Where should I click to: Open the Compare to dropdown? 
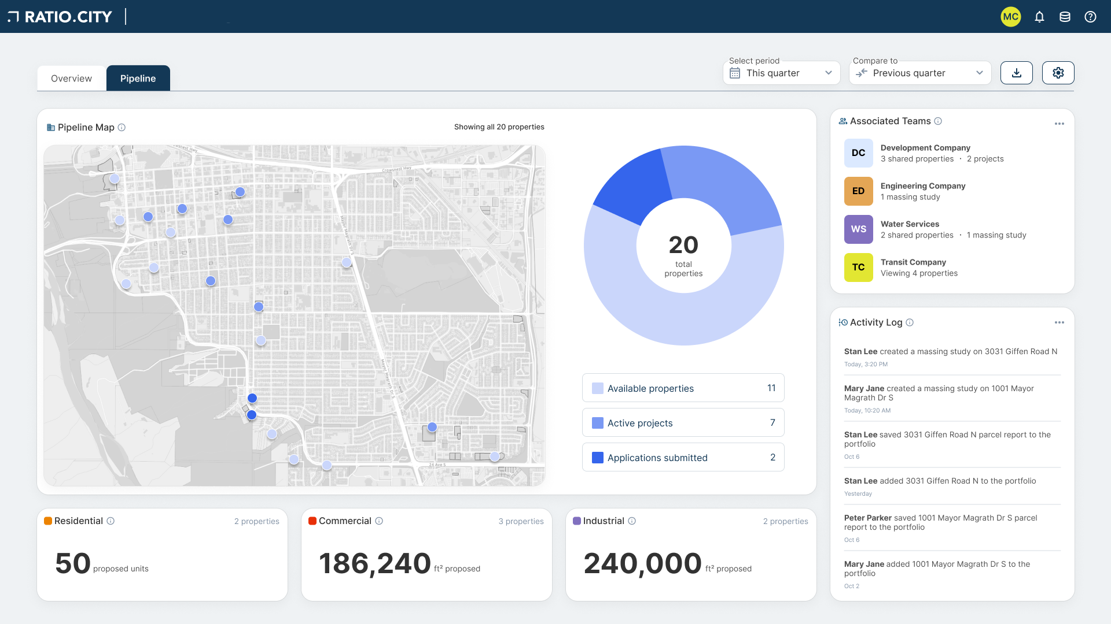pyautogui.click(x=920, y=73)
